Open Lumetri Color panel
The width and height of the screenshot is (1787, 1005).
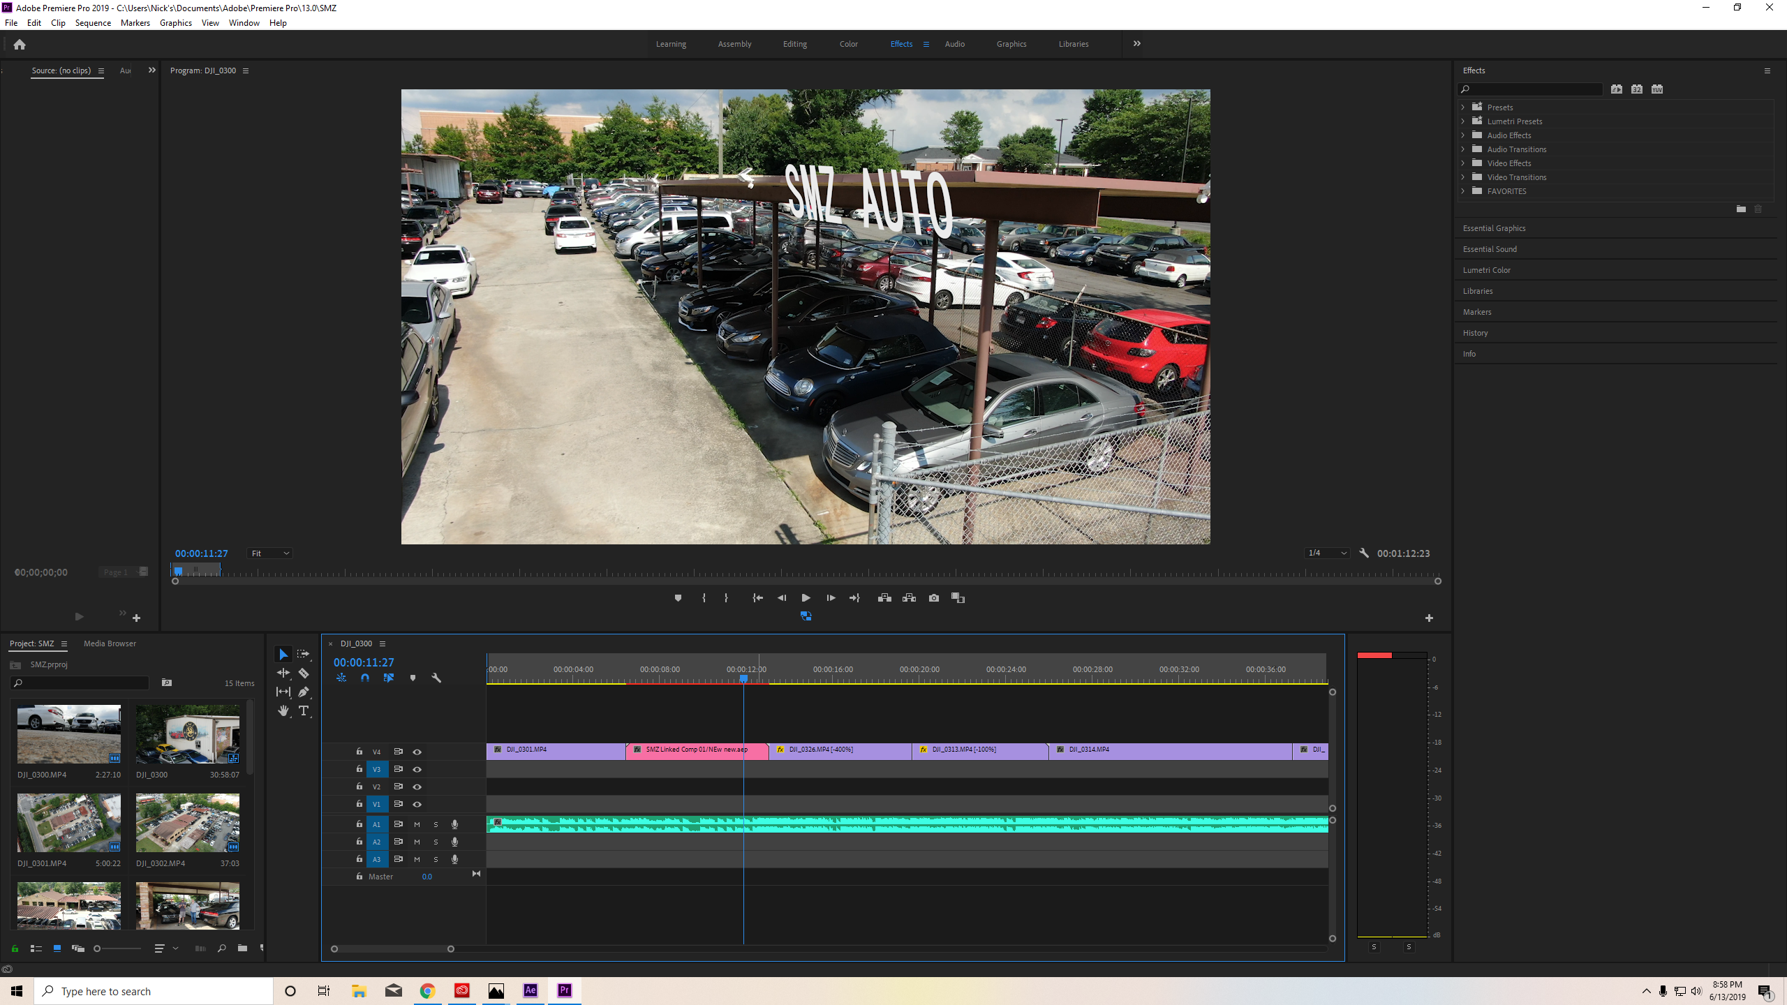1486,270
